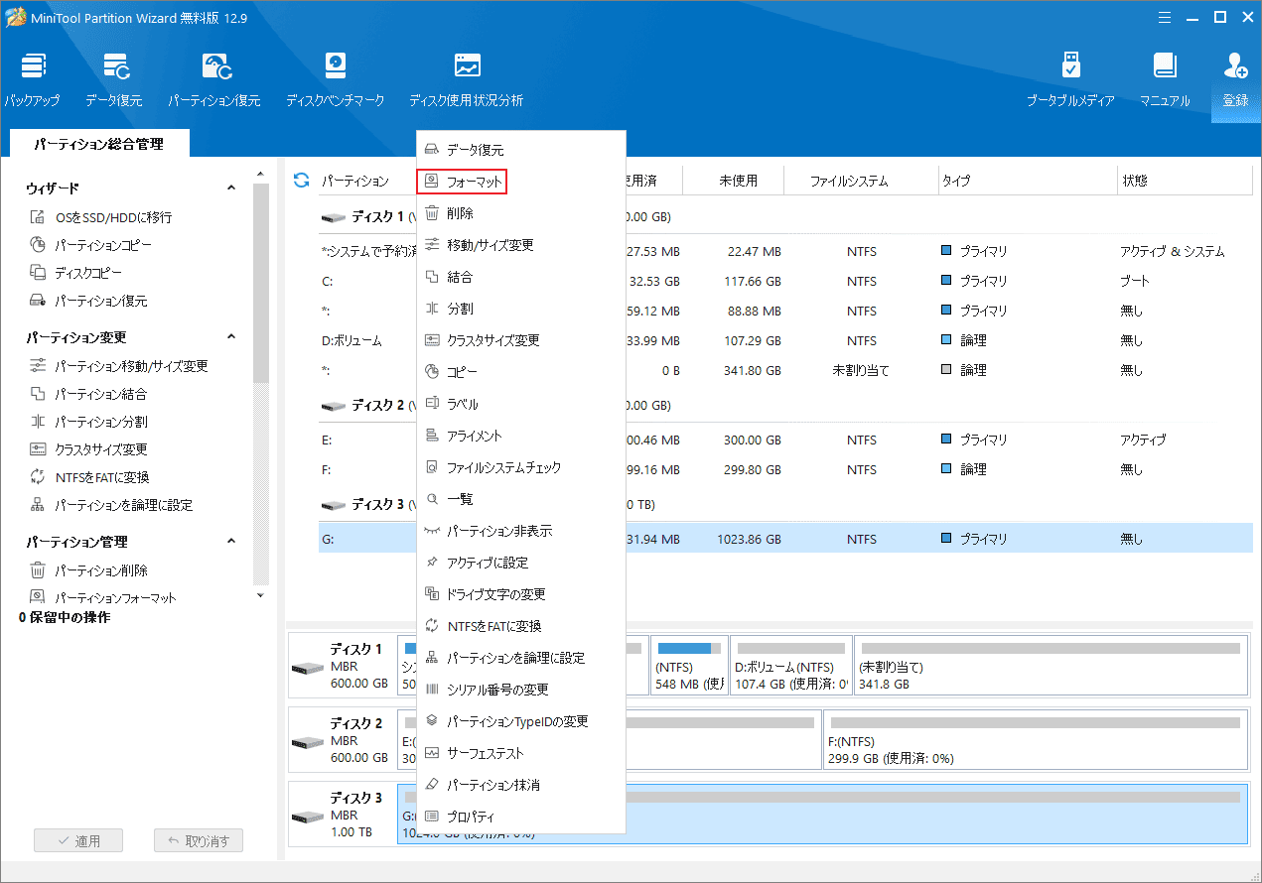Viewport: 1262px width, 883px height.
Task: Select the E: partition row
Action: coord(785,440)
